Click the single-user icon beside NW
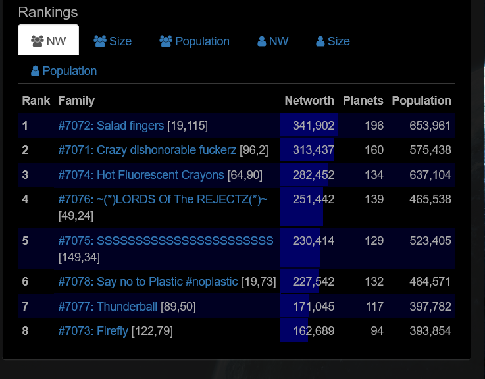Image resolution: width=485 pixels, height=379 pixels. coord(262,41)
